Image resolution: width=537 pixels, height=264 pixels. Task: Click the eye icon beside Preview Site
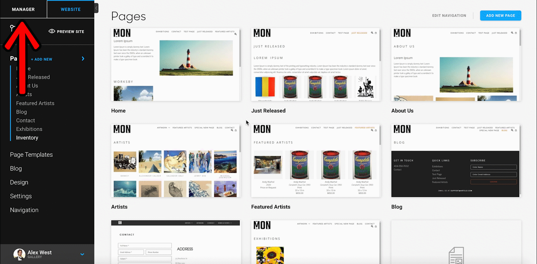(52, 31)
